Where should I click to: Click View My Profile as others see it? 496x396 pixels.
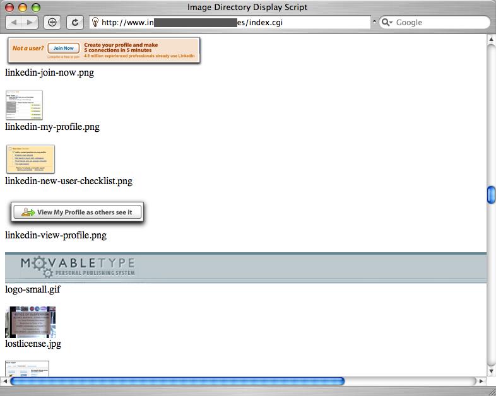77,212
